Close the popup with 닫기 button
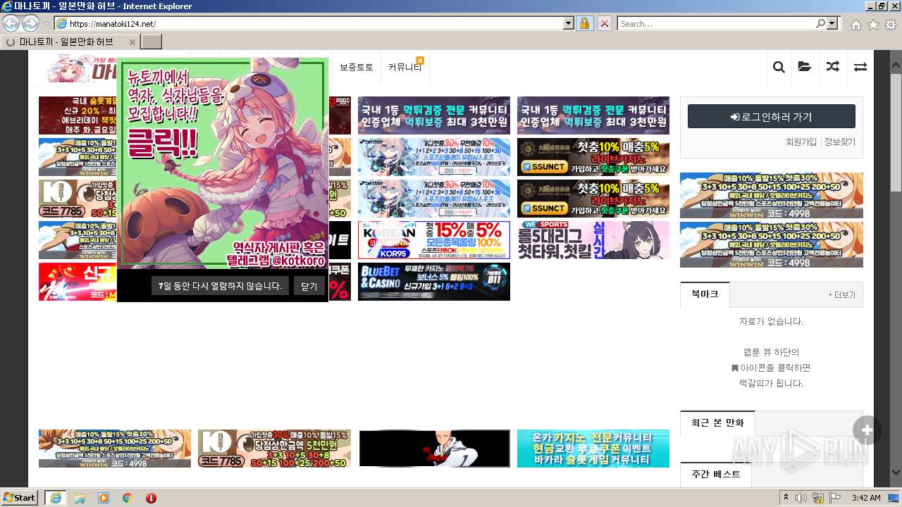 (x=309, y=285)
